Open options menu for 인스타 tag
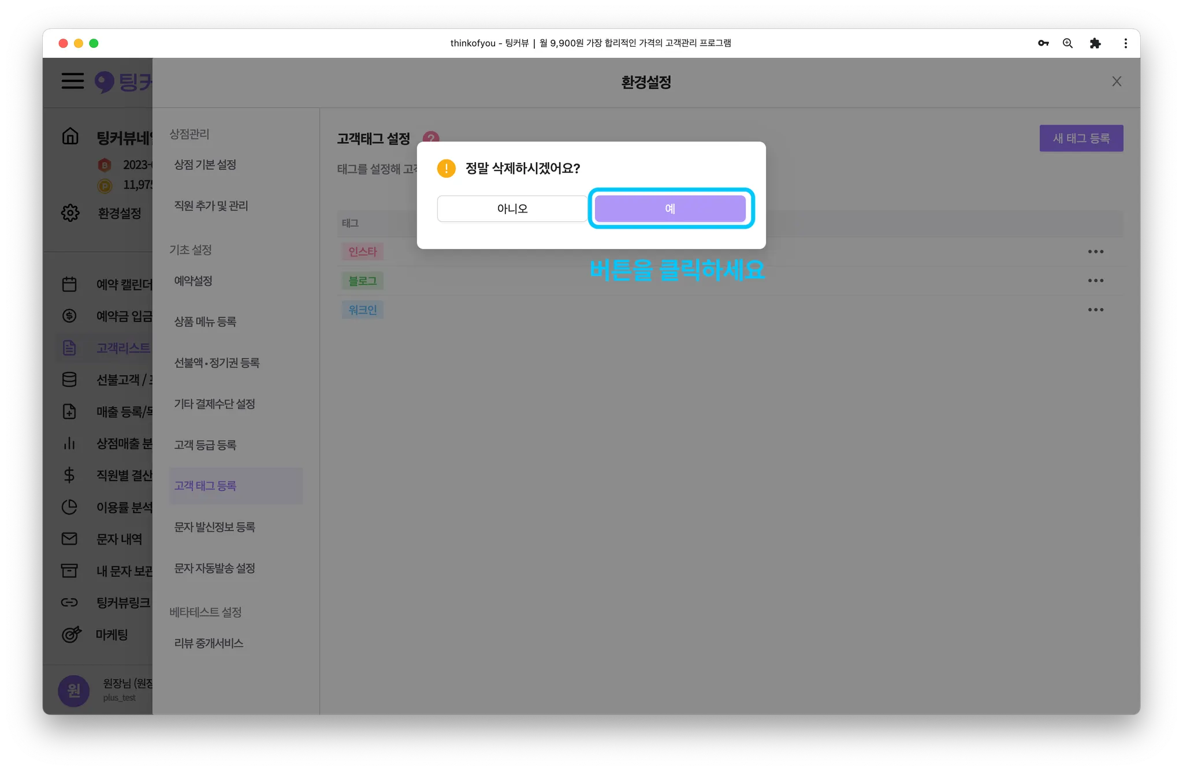The width and height of the screenshot is (1183, 771). pyautogui.click(x=1095, y=252)
